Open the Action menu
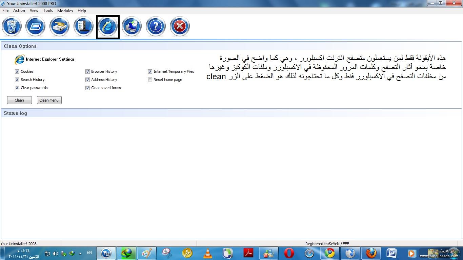The width and height of the screenshot is (463, 260). click(19, 10)
